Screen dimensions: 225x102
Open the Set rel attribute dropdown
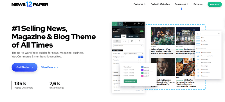pos(137,87)
